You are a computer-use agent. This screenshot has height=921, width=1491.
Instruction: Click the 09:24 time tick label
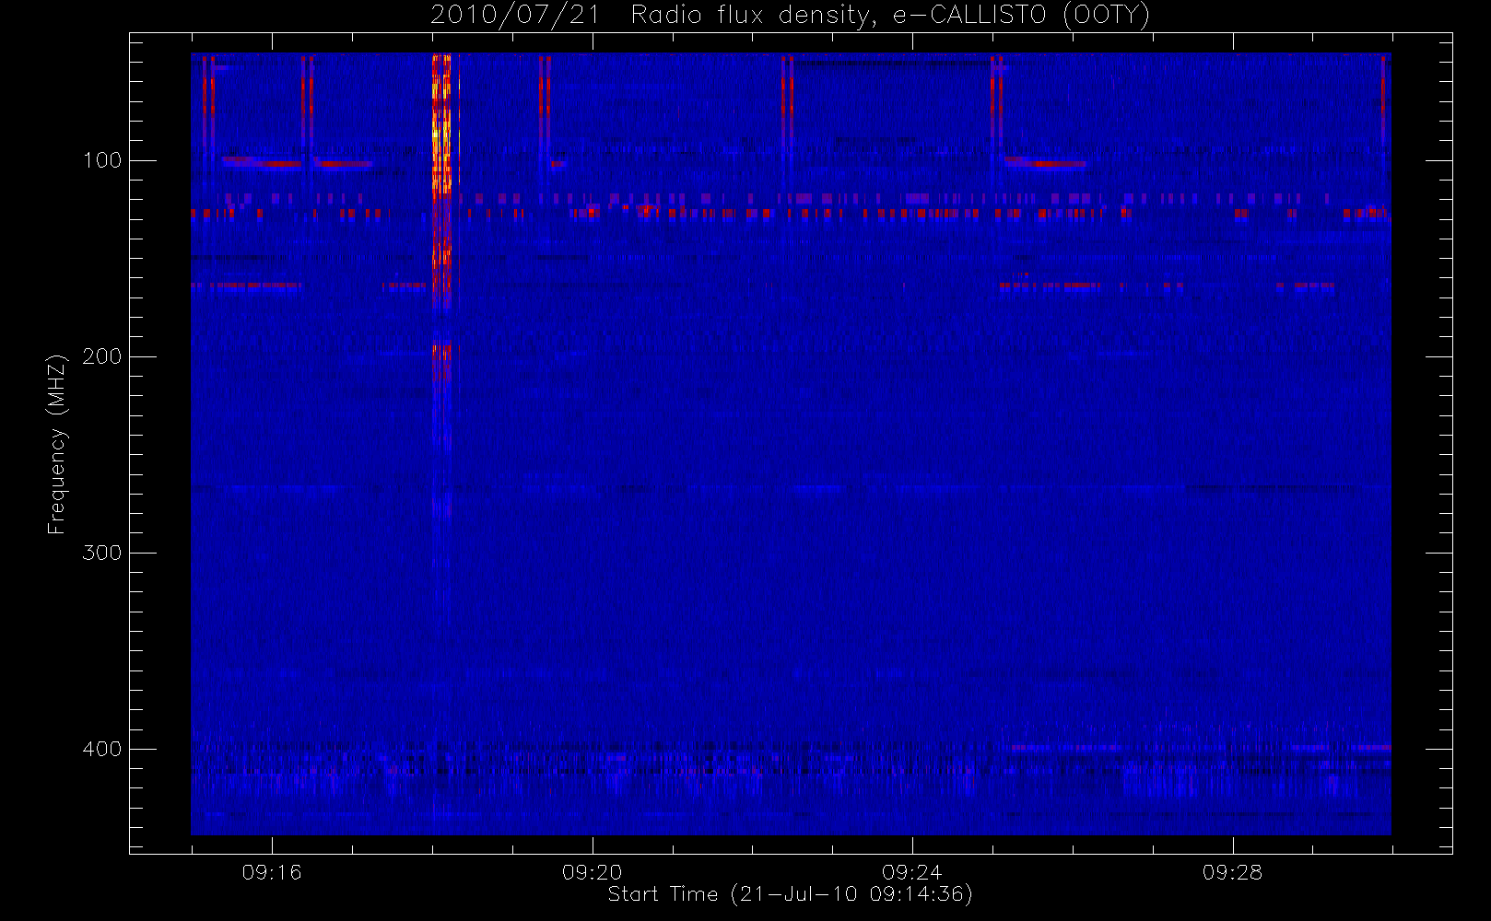pos(911,872)
